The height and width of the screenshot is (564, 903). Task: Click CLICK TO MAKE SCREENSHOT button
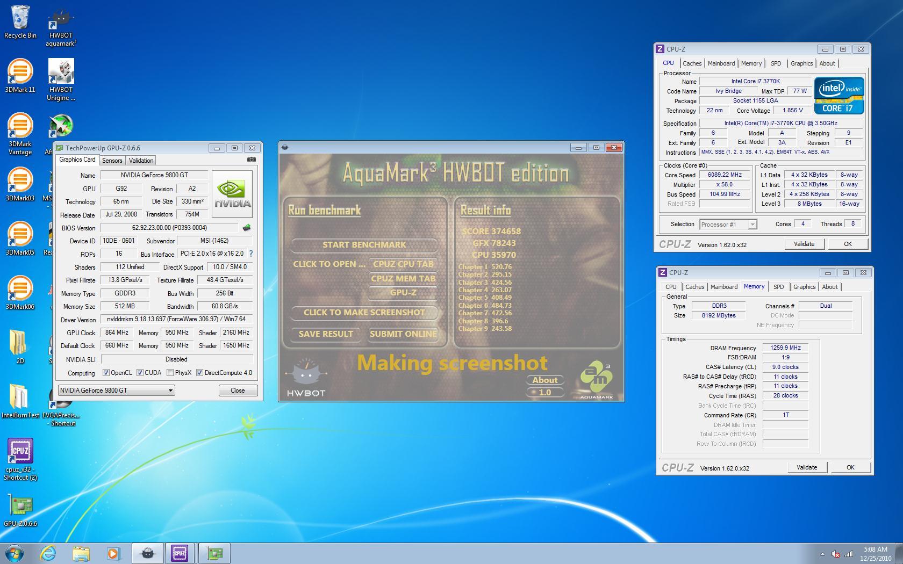coord(364,313)
